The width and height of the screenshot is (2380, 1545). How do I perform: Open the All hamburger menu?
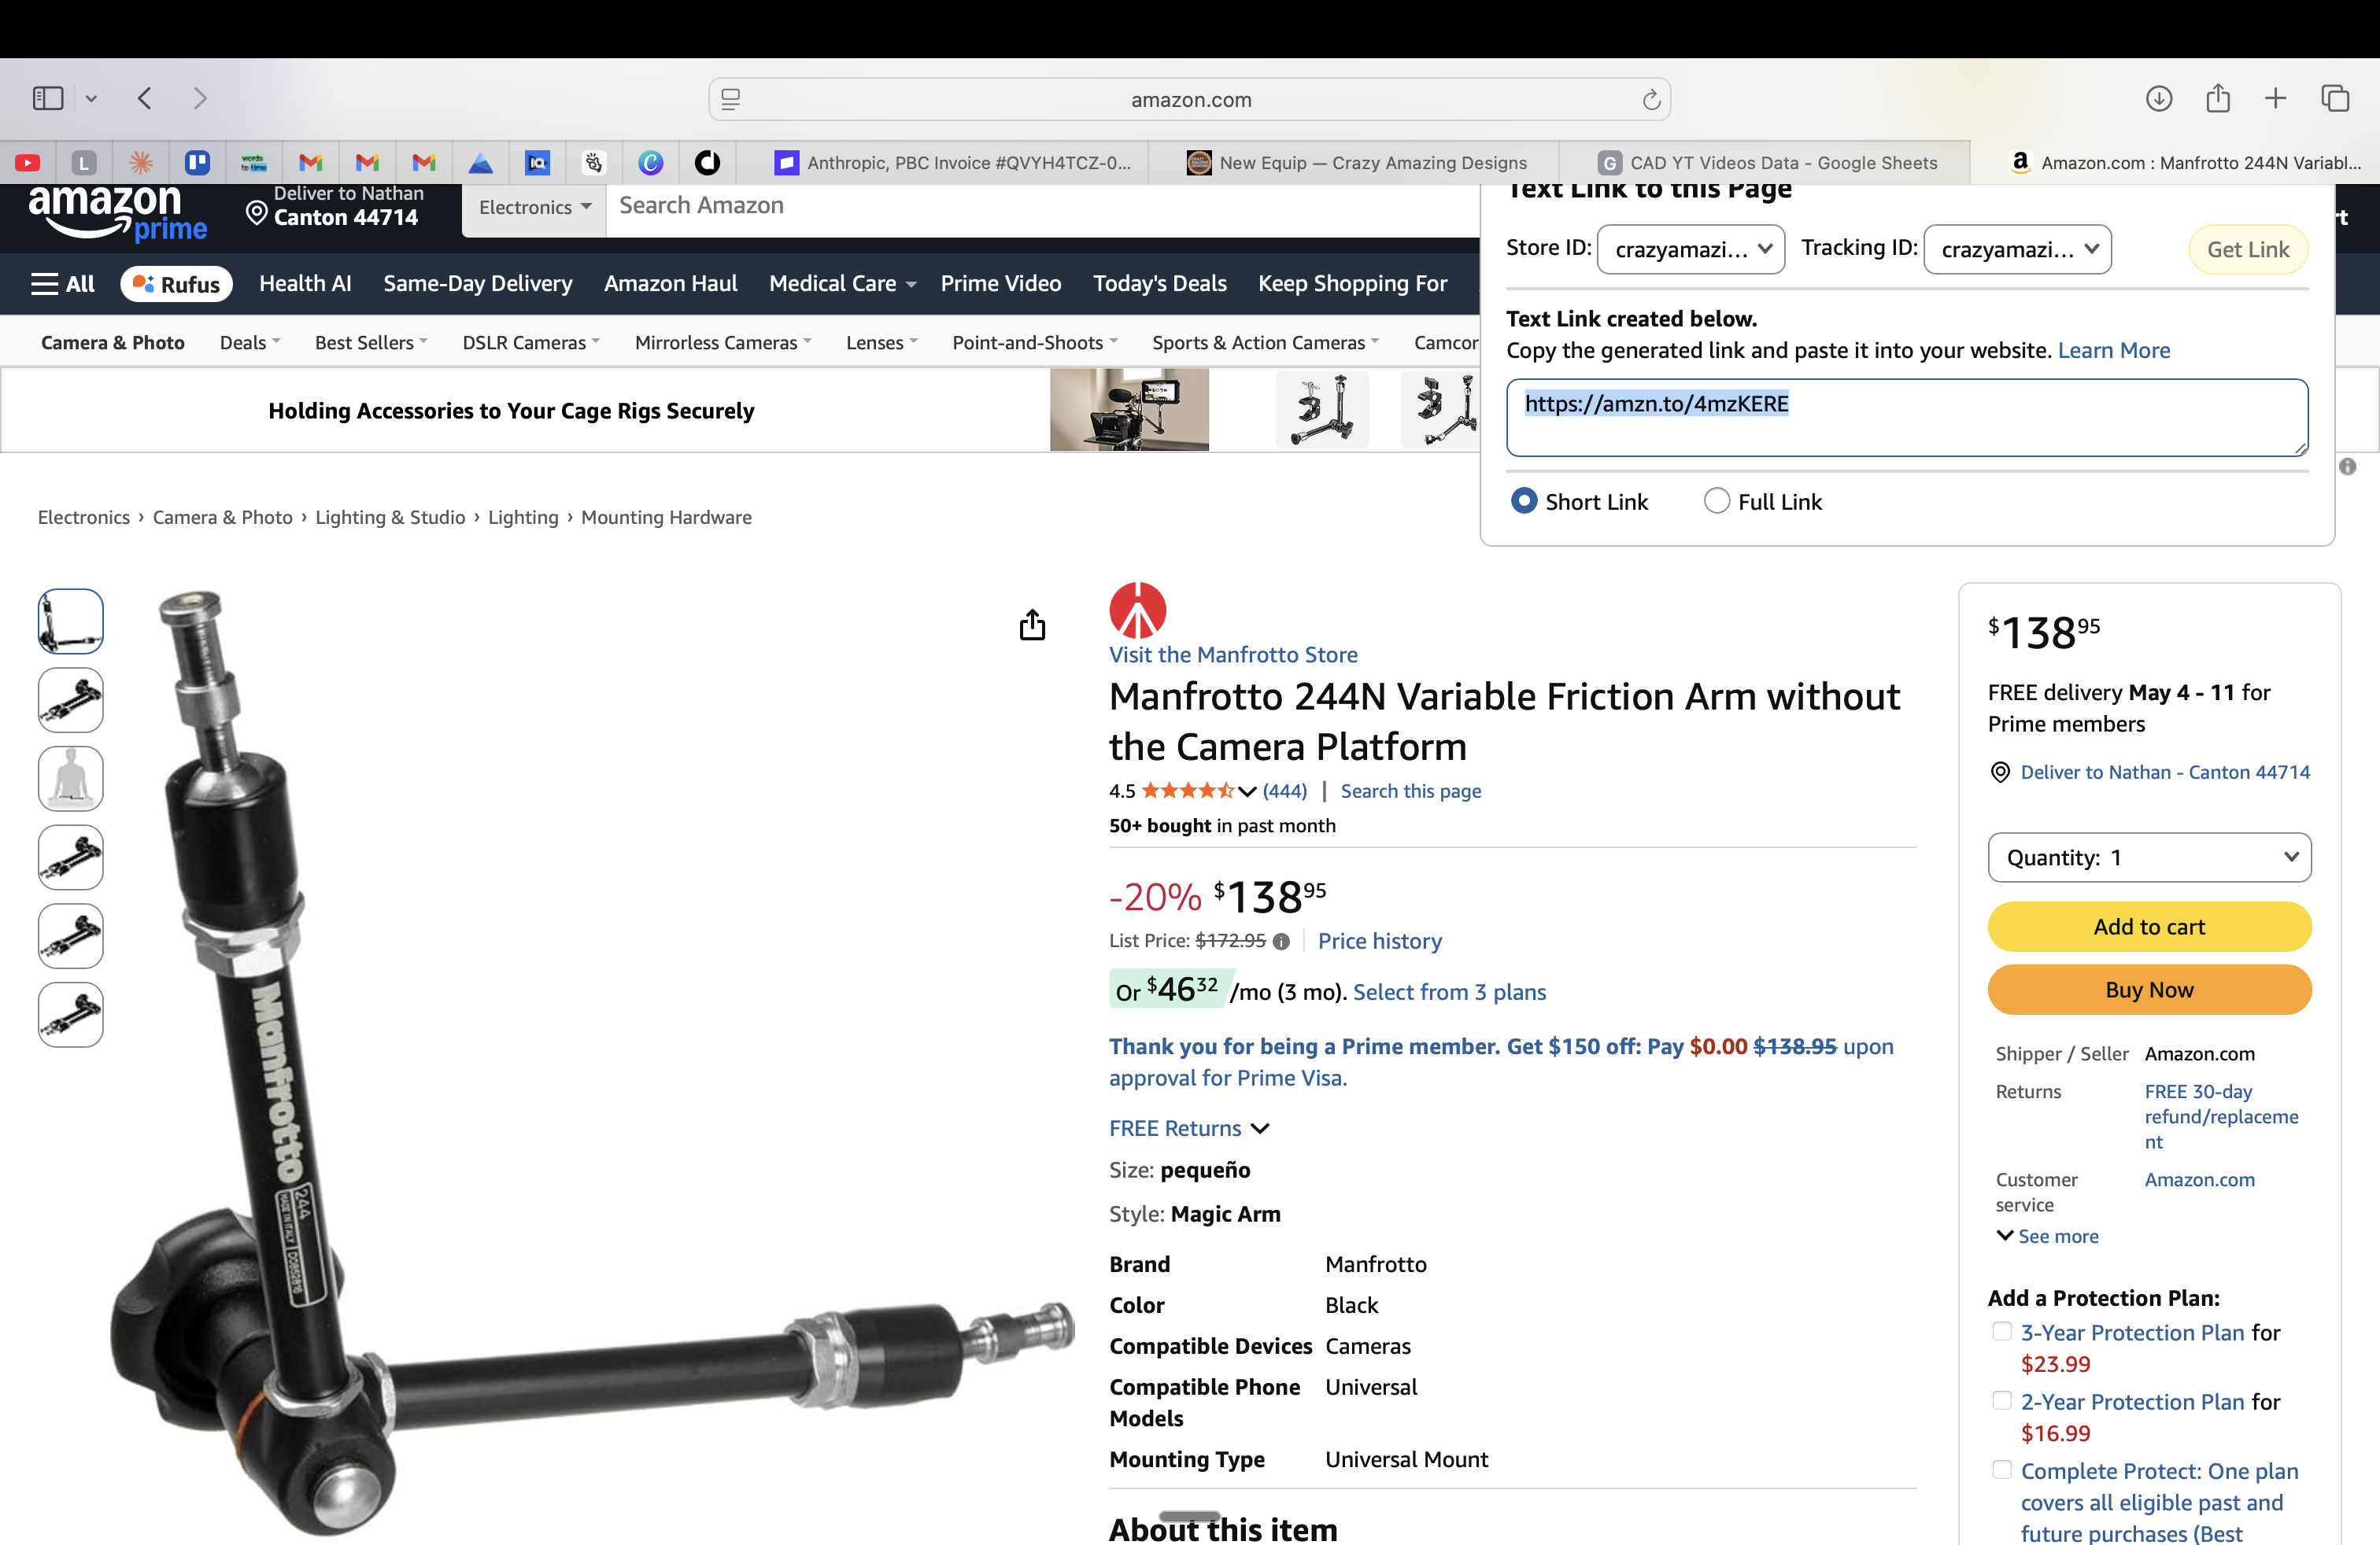click(63, 284)
